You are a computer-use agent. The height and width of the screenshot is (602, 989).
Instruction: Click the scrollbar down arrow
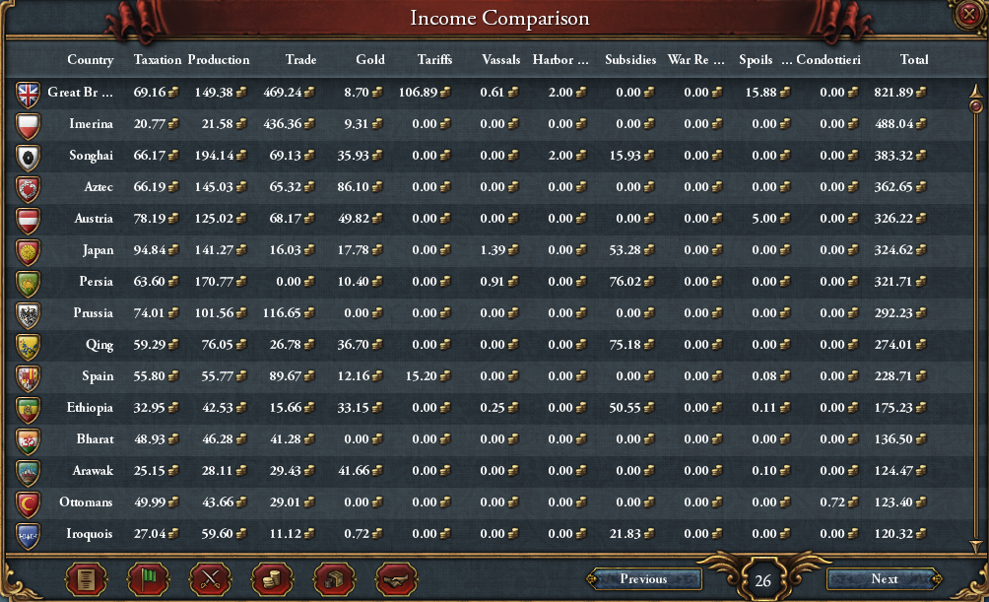(976, 547)
